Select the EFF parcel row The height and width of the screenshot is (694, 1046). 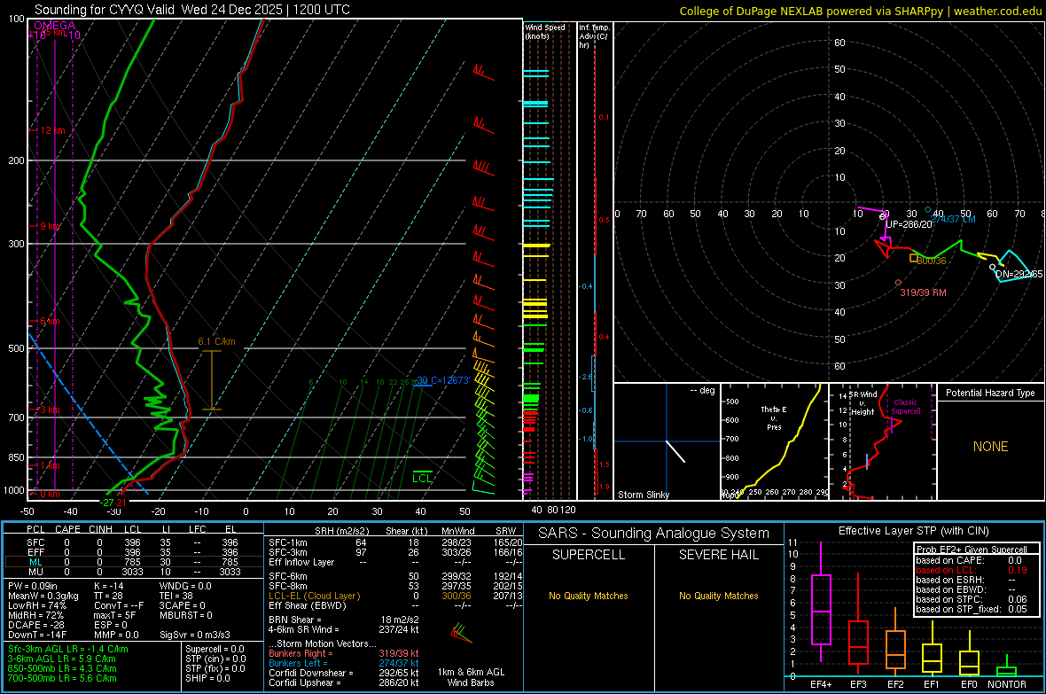(132, 552)
